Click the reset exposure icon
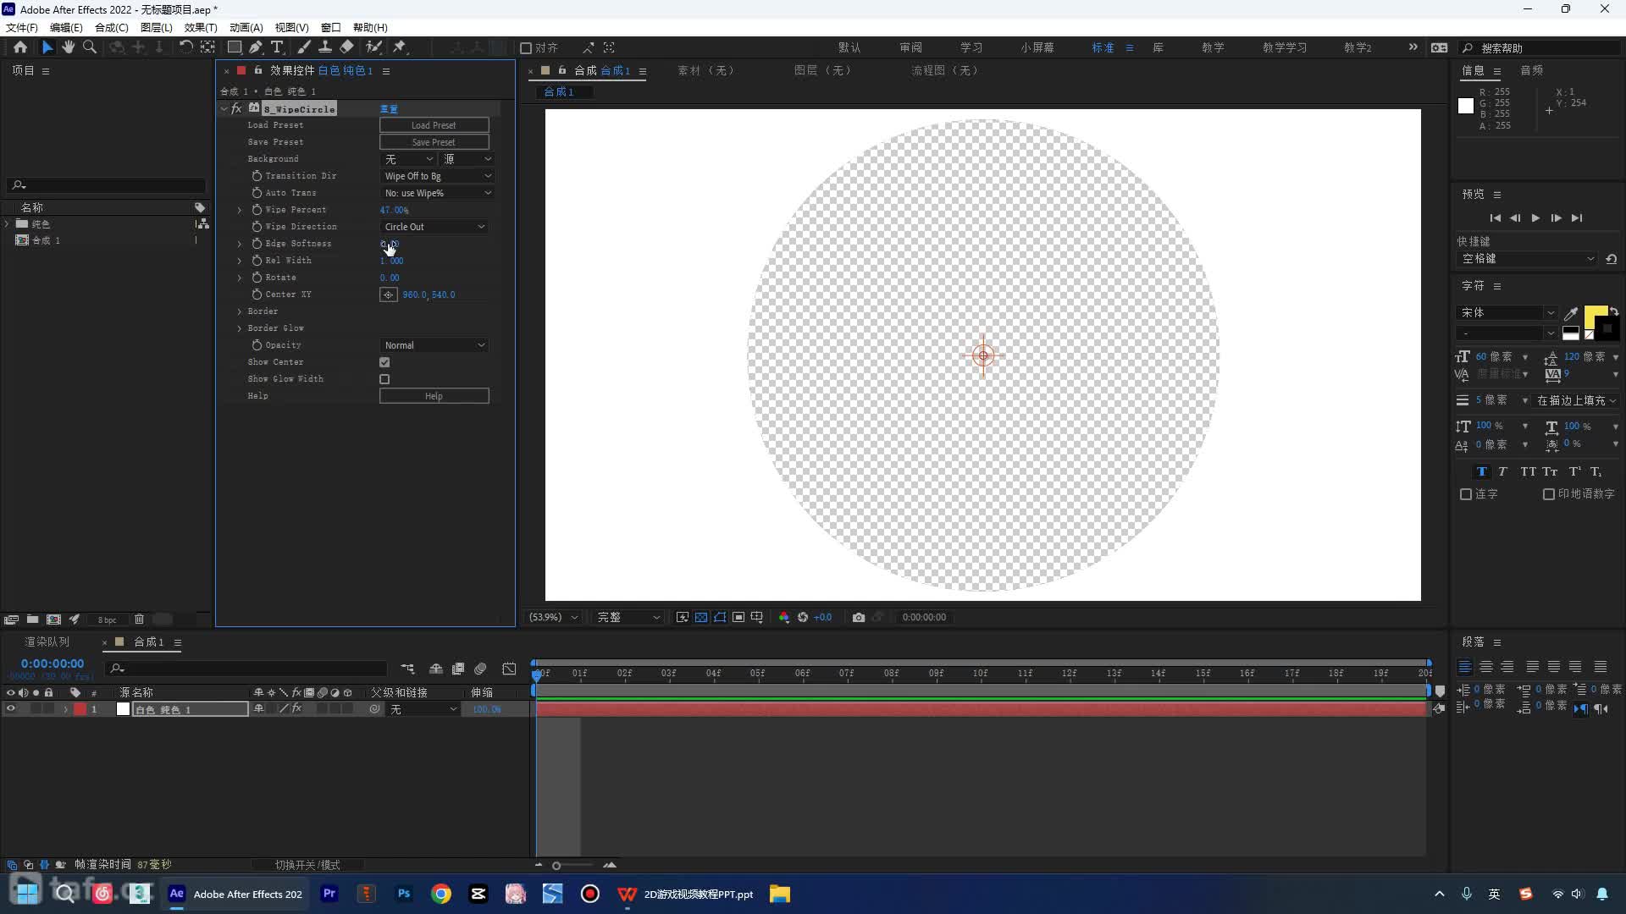The height and width of the screenshot is (914, 1626). click(x=803, y=618)
